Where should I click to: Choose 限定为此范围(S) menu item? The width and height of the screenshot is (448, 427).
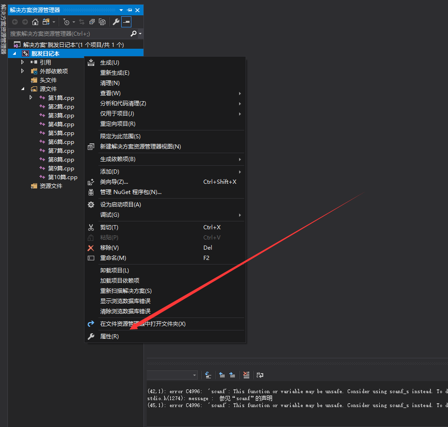tap(165, 136)
